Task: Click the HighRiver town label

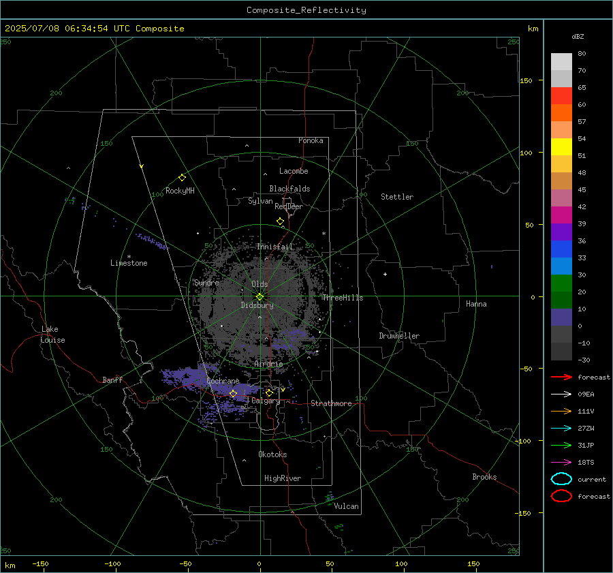Action: pyautogui.click(x=283, y=478)
